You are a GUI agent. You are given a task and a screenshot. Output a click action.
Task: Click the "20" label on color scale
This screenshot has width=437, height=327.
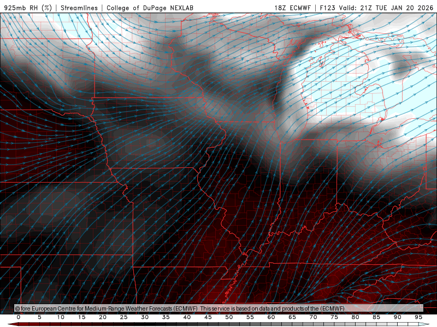(x=103, y=317)
